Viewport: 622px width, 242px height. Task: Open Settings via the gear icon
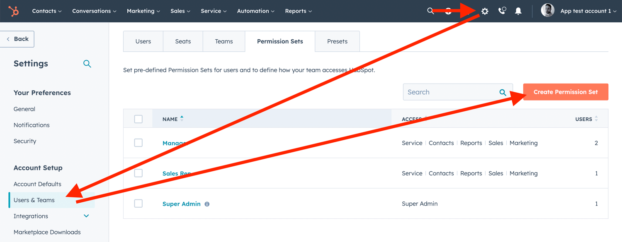click(484, 11)
